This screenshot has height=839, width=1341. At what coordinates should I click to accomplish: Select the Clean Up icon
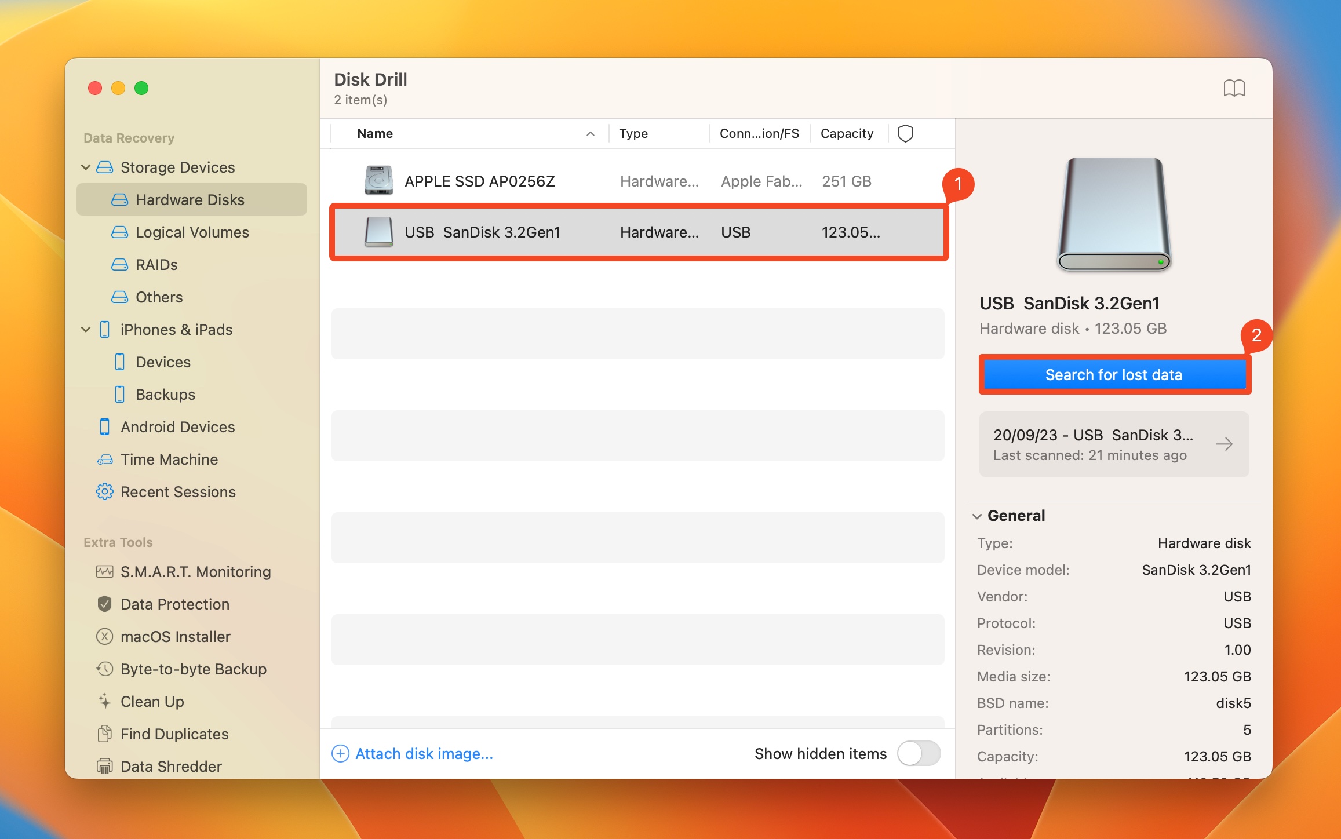coord(105,701)
